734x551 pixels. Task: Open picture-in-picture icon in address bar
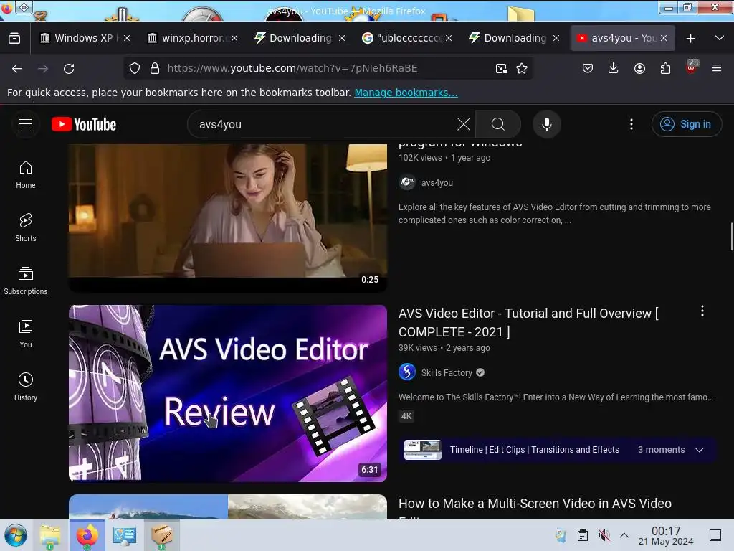(x=501, y=68)
